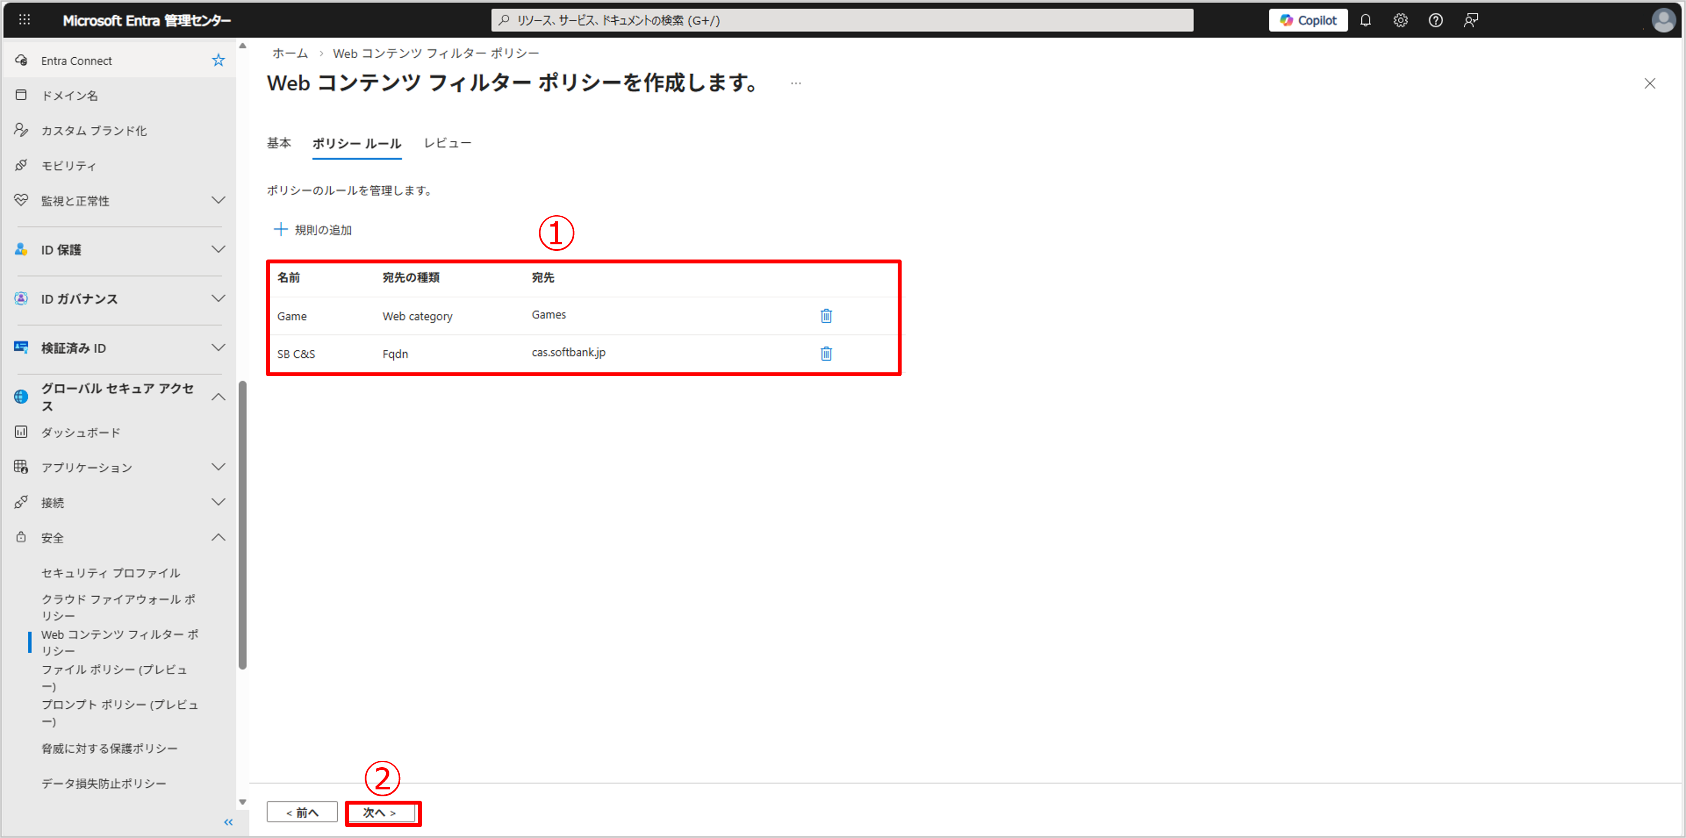Screen dimensions: 1686x838
Task: Collapse the sidebar with double chevron
Action: coord(228,822)
